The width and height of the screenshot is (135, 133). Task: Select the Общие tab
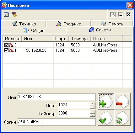point(34,30)
